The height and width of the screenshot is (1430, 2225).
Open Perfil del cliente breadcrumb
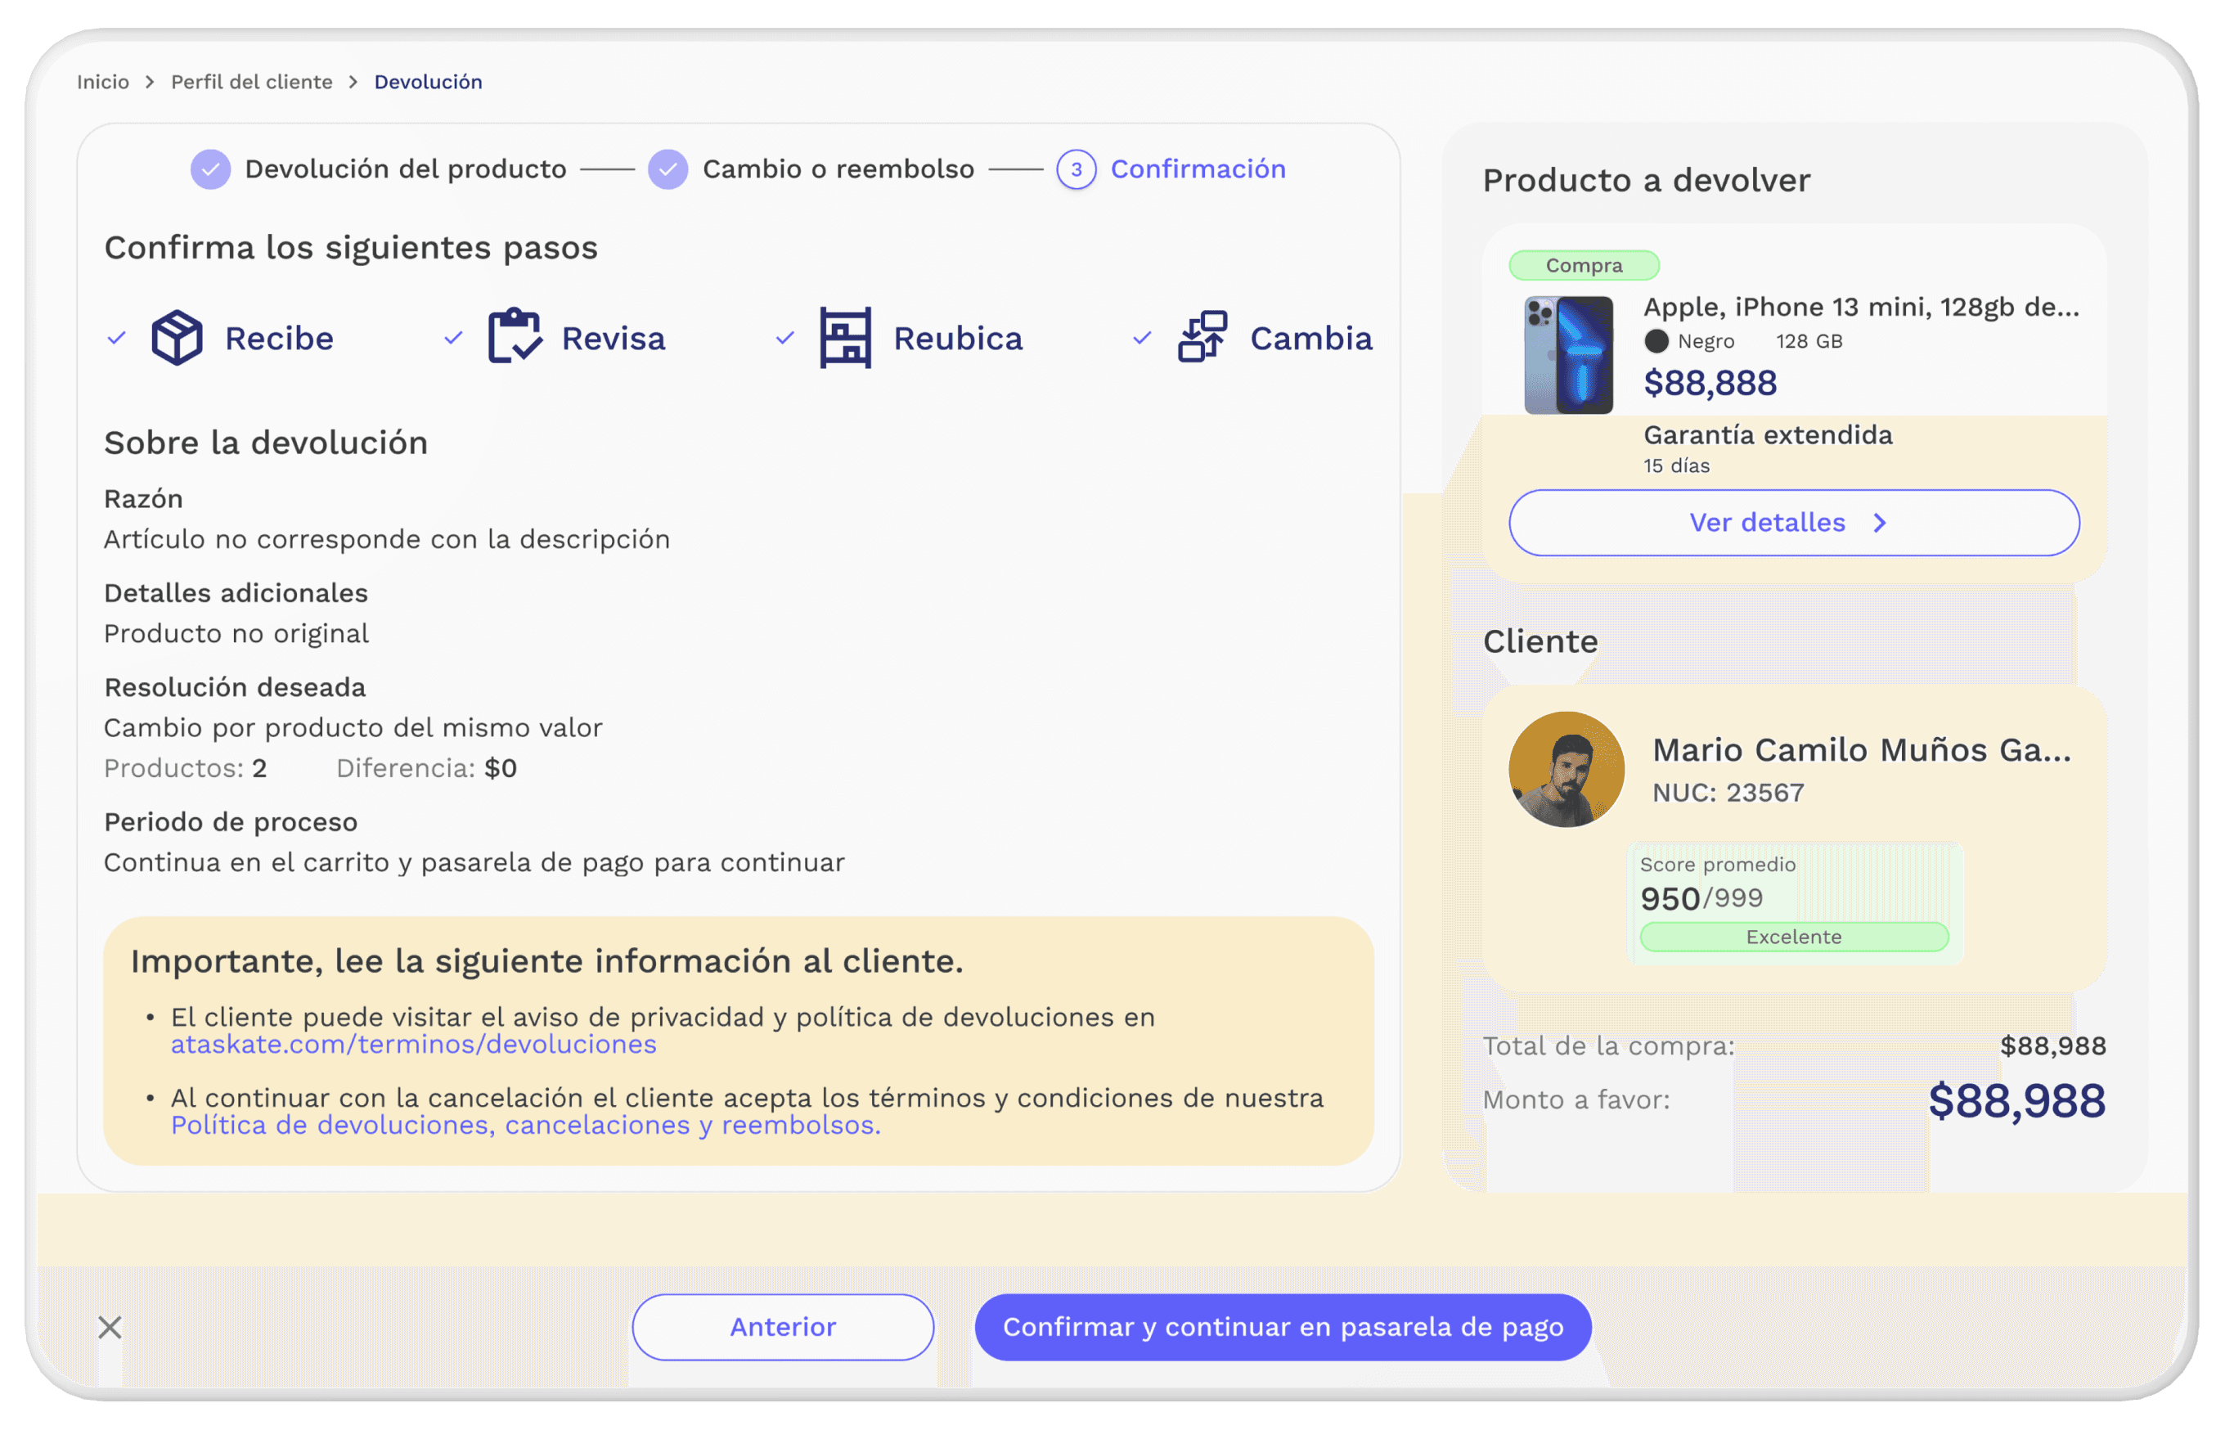click(250, 82)
